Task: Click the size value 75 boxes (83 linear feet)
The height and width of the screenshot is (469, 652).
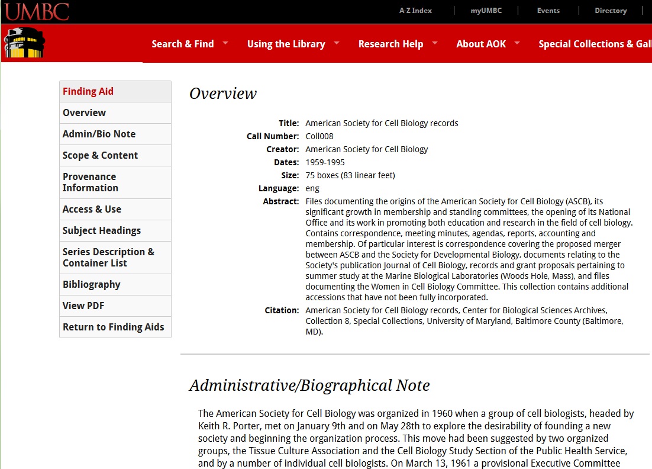Action: point(350,175)
